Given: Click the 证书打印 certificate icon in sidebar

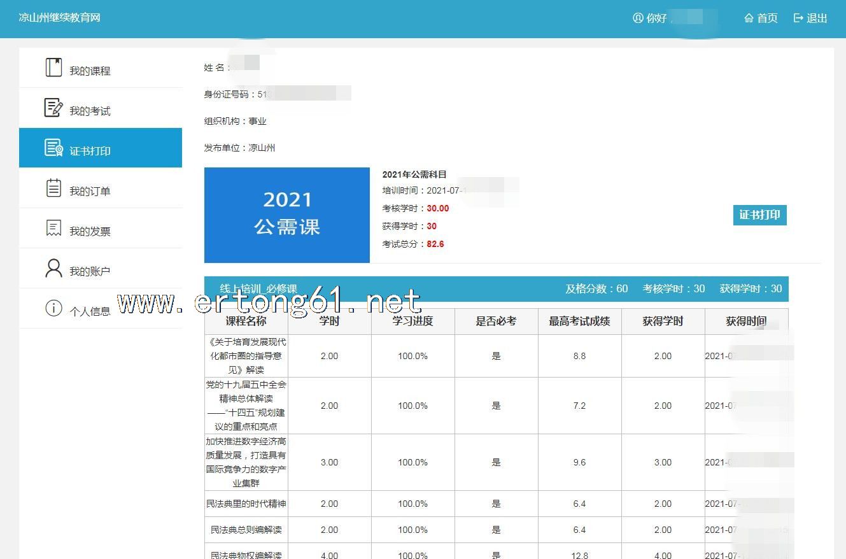Looking at the screenshot, I should click(x=54, y=148).
